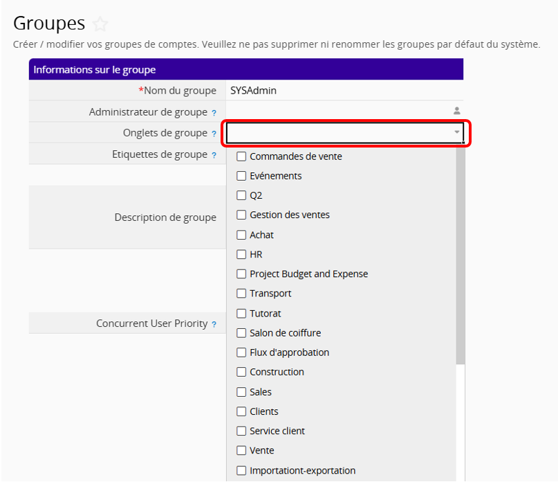
Task: Check the Commandes de vente option
Action: point(241,157)
